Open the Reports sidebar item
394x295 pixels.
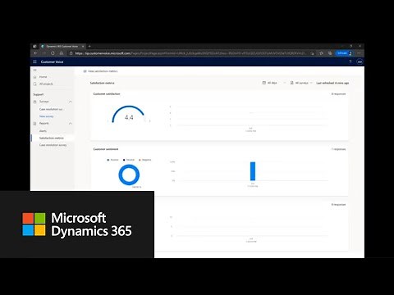click(44, 124)
